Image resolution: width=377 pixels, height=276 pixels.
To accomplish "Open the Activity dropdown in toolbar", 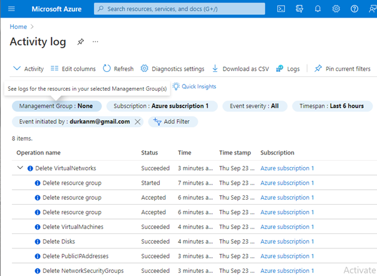I will (x=28, y=69).
